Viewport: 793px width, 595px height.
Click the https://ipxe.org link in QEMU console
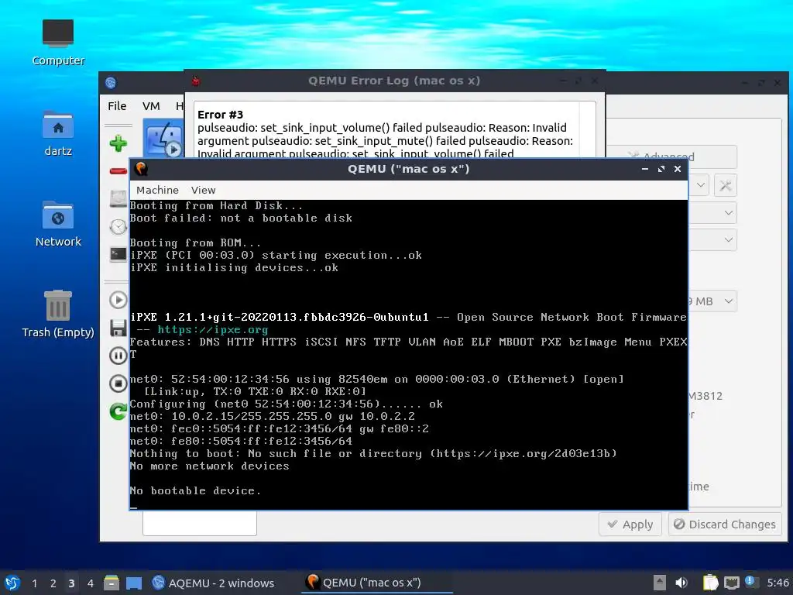coord(212,329)
